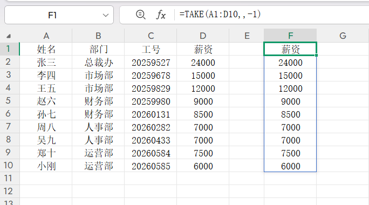Screen dimensions: 369x205
Task: Select the cell with name 张三
Action: [46, 63]
